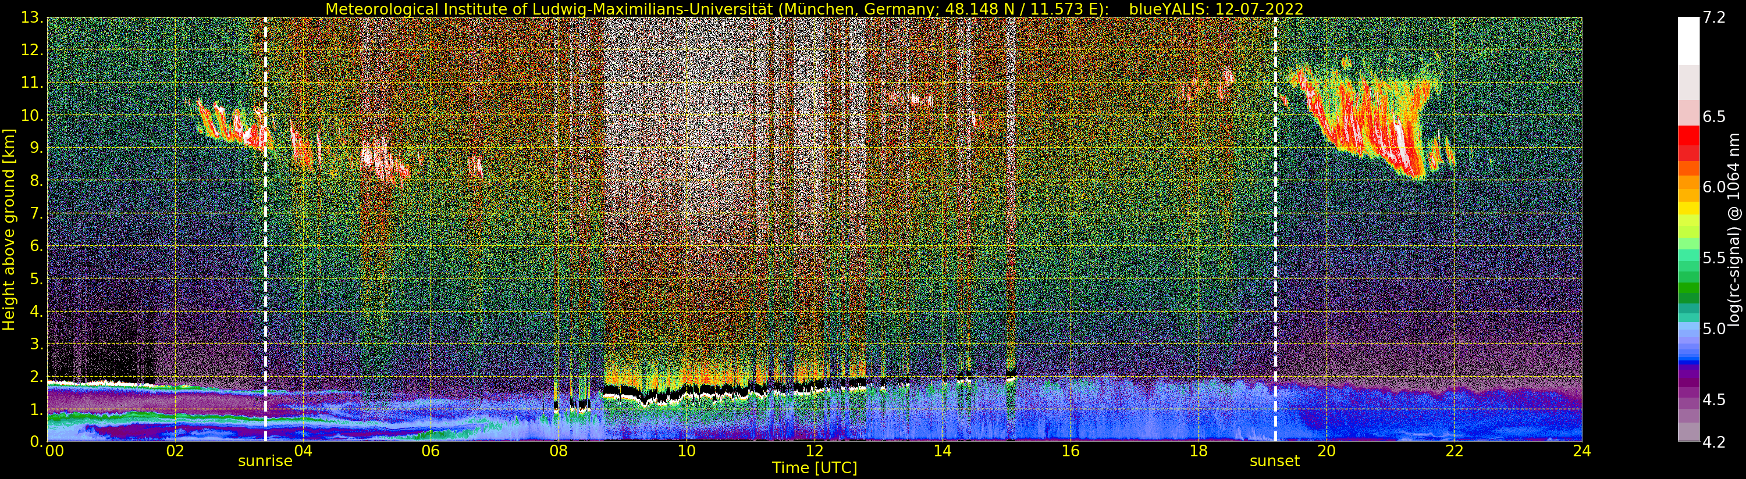Click the '20' tick on the time axis

pos(1327,451)
